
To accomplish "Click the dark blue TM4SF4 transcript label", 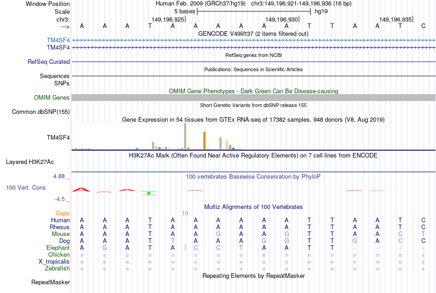I will coord(58,48).
